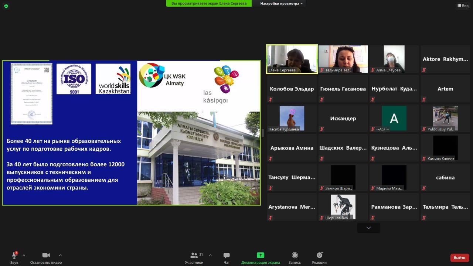Viewport: 473px width, 266px height.
Task: Change layout using Вид view icon
Action: [x=463, y=6]
